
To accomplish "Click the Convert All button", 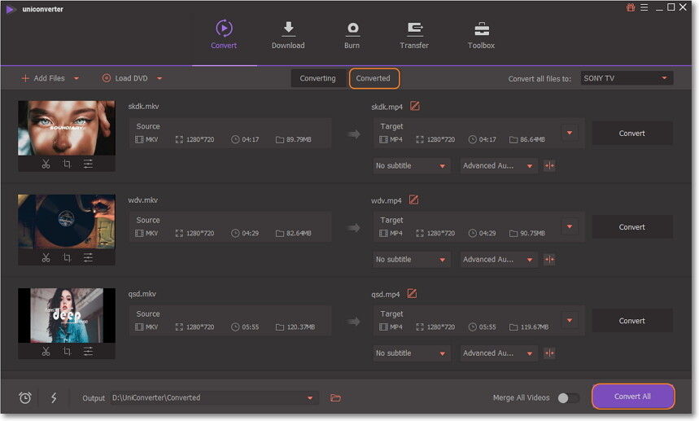I will click(x=632, y=397).
